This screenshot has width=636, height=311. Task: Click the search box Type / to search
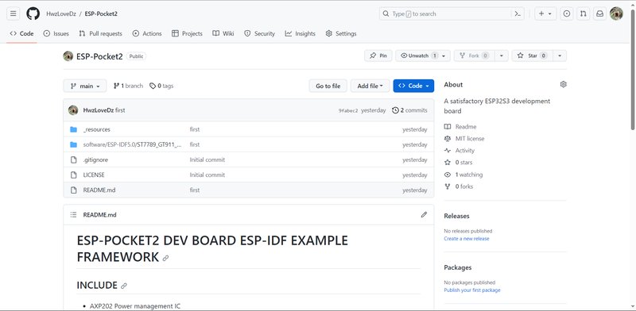446,13
